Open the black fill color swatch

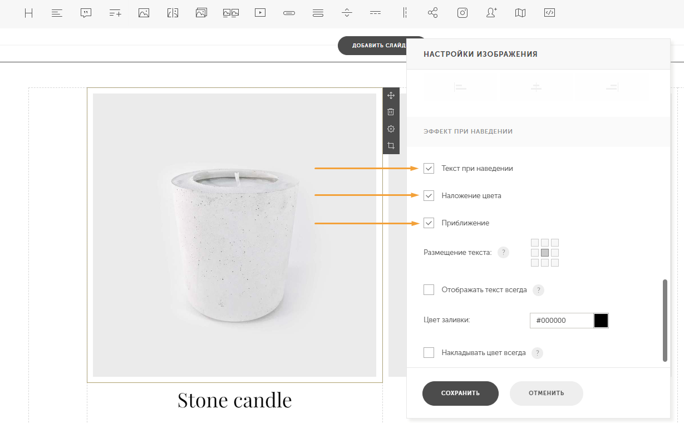click(601, 321)
